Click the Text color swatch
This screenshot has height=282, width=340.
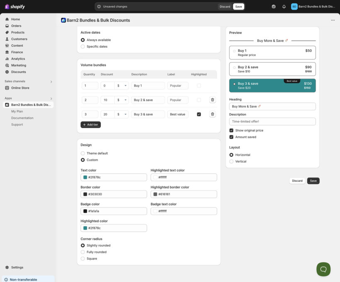85,177
